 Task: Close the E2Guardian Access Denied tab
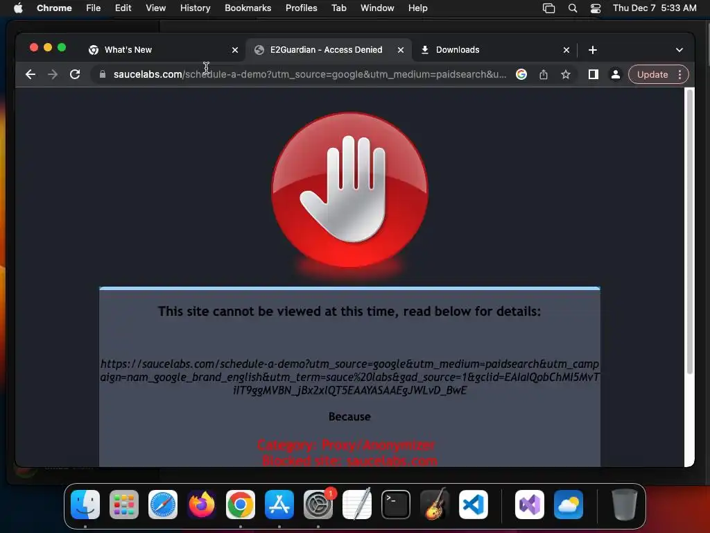click(401, 50)
